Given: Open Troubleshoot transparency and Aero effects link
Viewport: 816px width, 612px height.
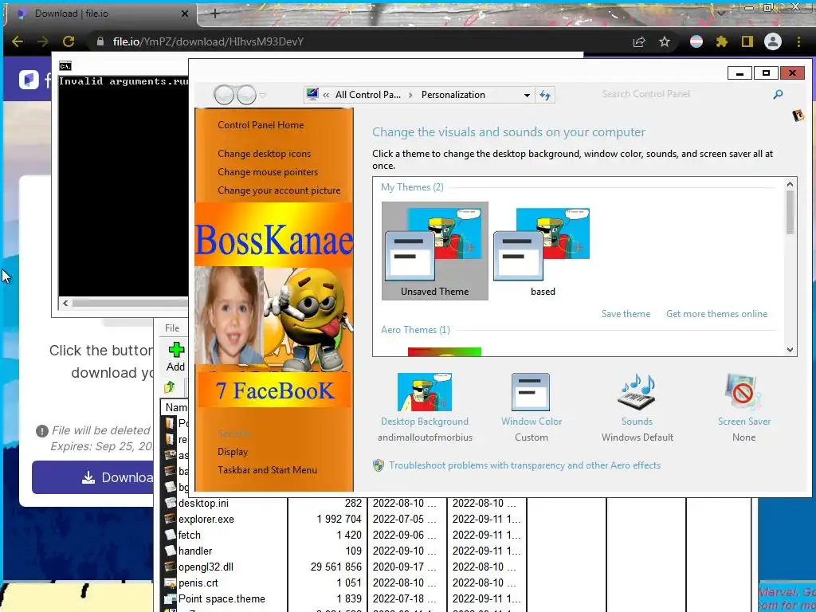Looking at the screenshot, I should (524, 465).
